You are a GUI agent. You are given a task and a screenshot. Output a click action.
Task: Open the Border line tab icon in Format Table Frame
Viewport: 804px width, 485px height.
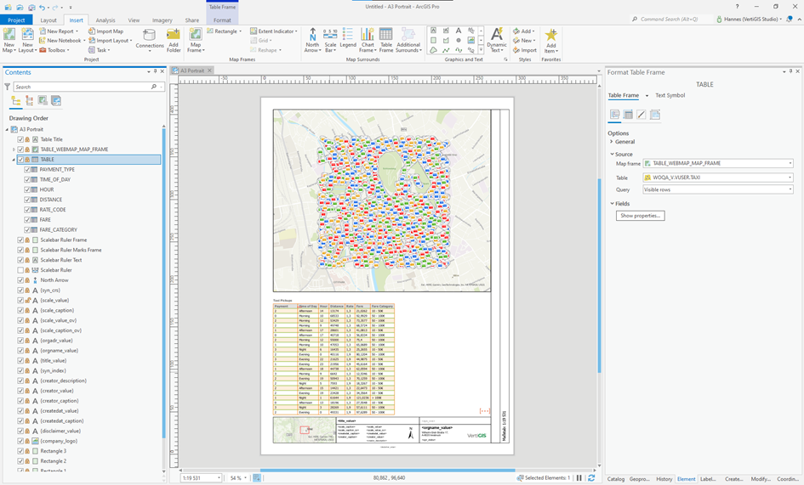coord(641,115)
